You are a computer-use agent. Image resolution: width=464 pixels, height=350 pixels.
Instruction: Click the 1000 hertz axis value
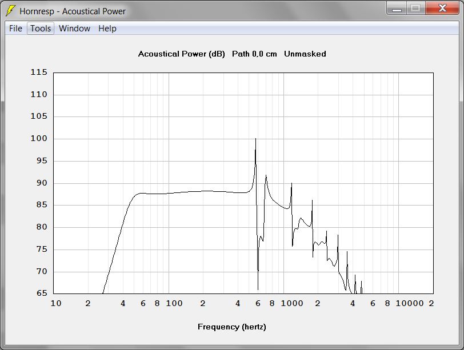click(x=292, y=303)
